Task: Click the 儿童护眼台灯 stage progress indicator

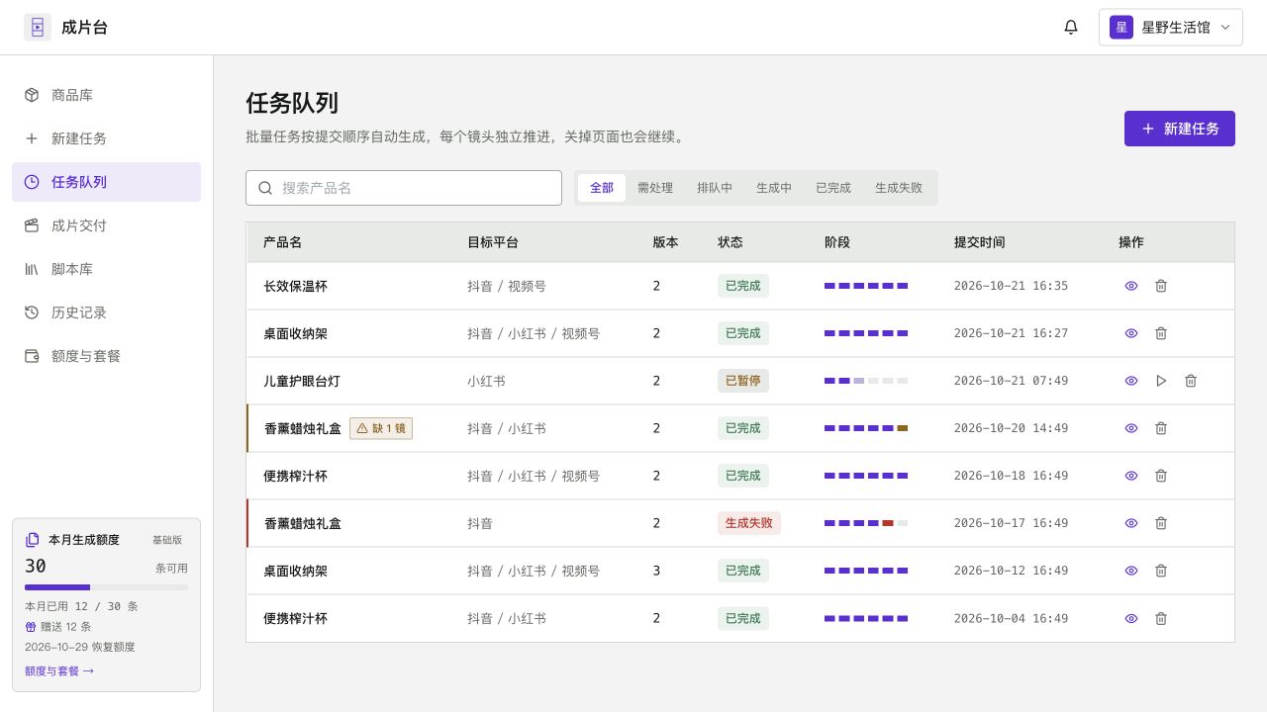Action: click(866, 381)
